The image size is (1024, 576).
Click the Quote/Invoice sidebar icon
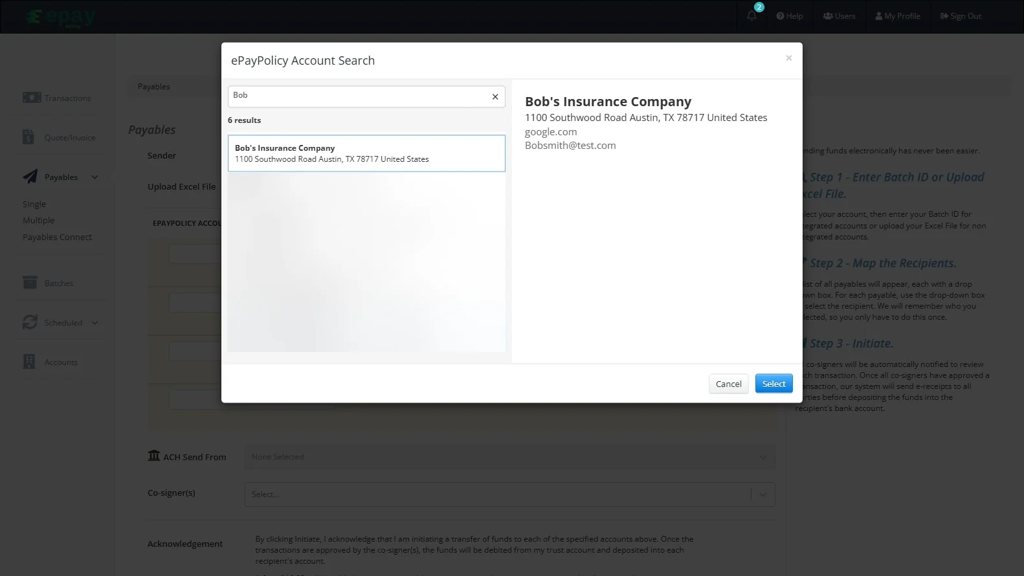(28, 137)
